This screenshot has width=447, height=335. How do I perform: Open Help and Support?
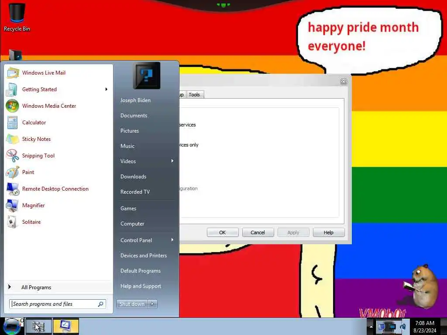pos(141,286)
